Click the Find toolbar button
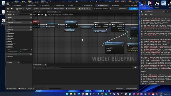 pos(36,9)
